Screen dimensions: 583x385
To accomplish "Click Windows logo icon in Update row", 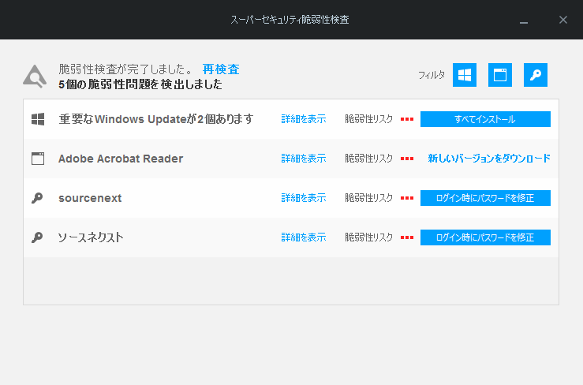I will click(38, 119).
